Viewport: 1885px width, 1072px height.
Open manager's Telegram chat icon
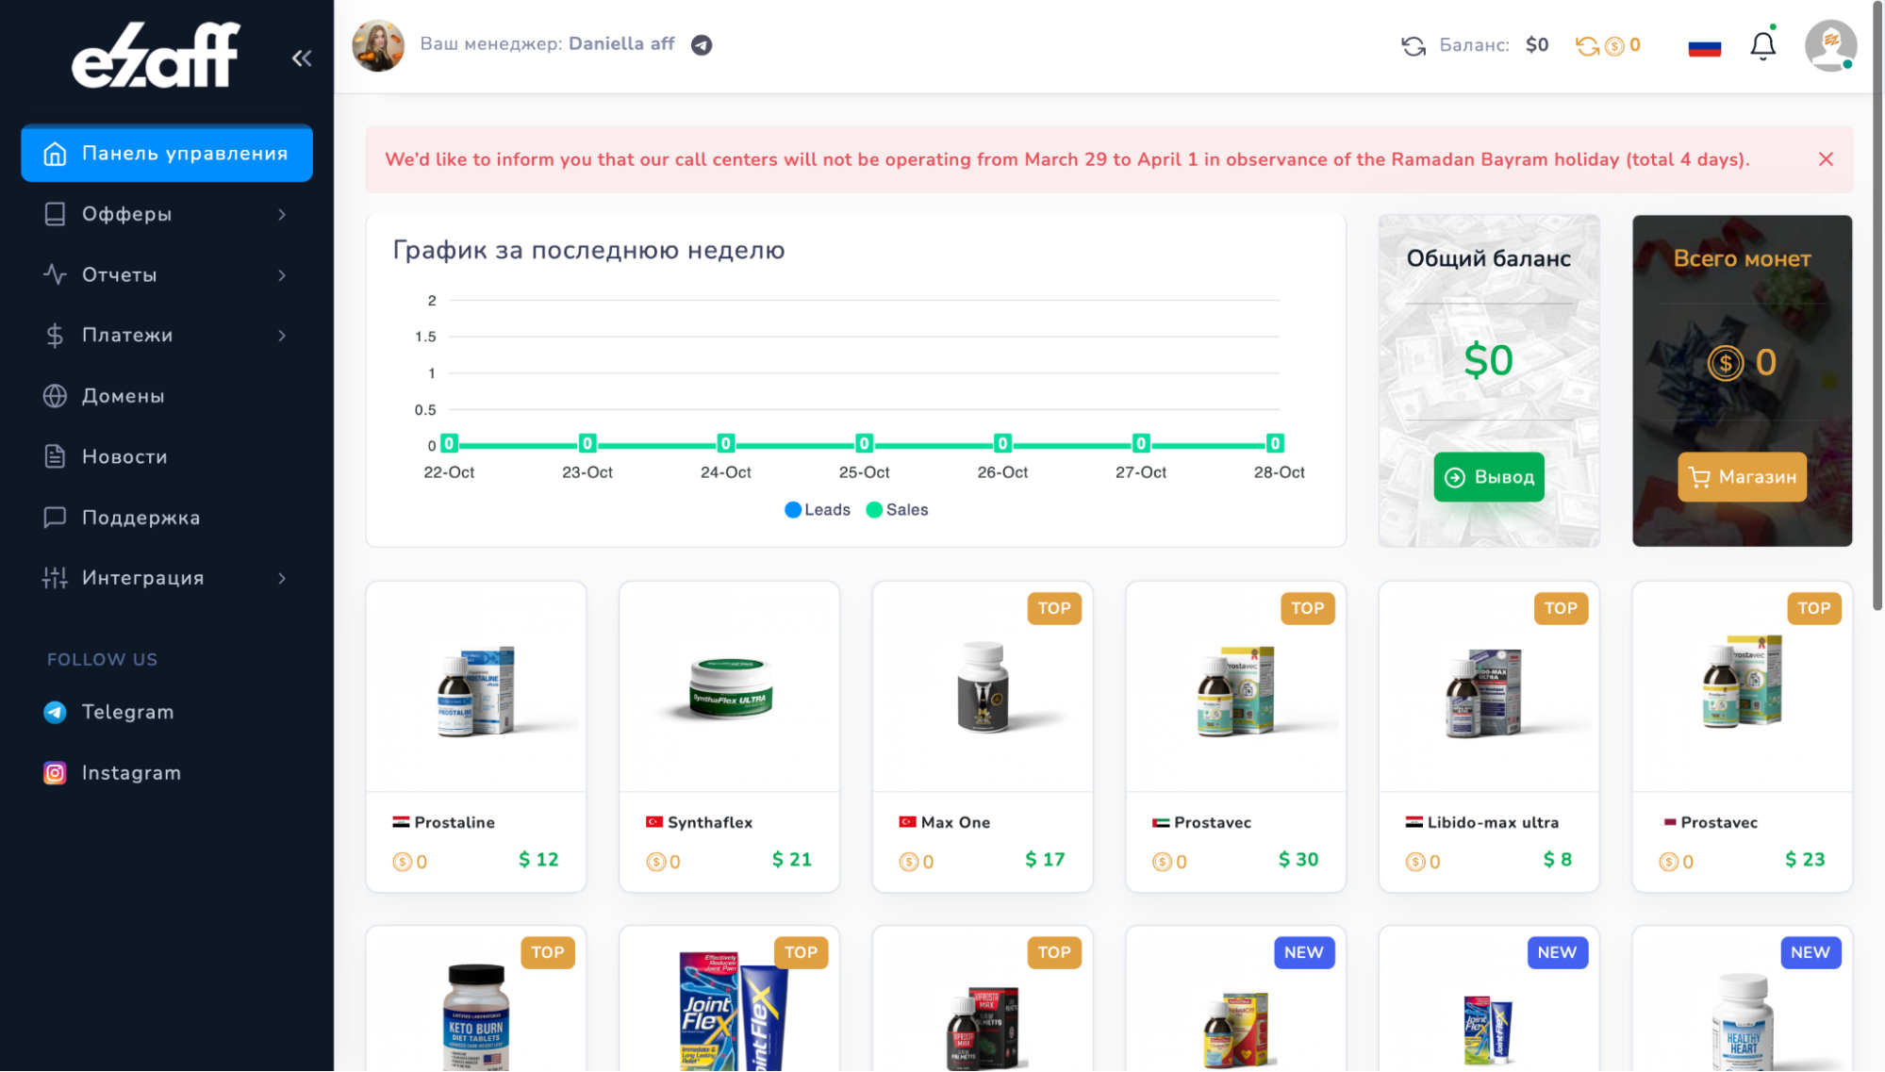tap(702, 45)
